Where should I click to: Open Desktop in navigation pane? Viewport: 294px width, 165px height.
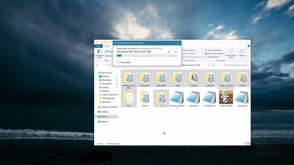pyautogui.click(x=105, y=77)
